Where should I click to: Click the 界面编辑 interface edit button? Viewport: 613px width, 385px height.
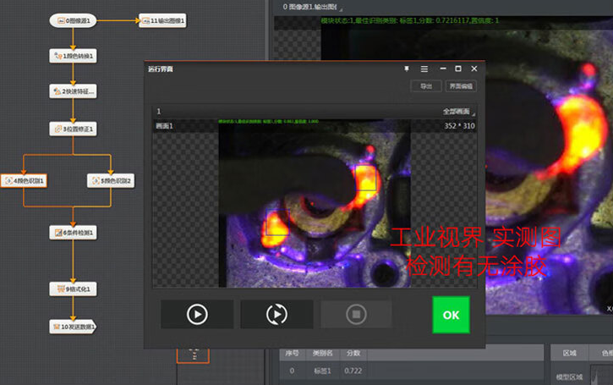461,86
